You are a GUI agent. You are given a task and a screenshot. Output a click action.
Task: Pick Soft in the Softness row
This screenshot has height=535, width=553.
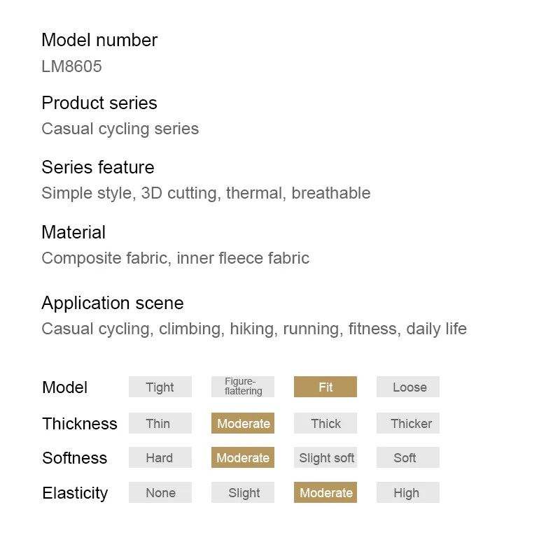click(408, 457)
